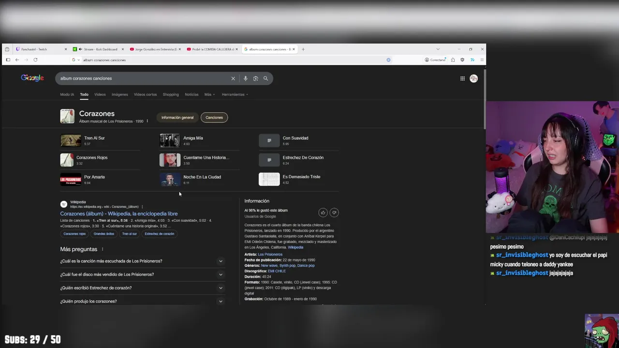Image resolution: width=619 pixels, height=348 pixels.
Task: Click the Estrechez de corazón sitelink chip
Action: pyautogui.click(x=159, y=234)
